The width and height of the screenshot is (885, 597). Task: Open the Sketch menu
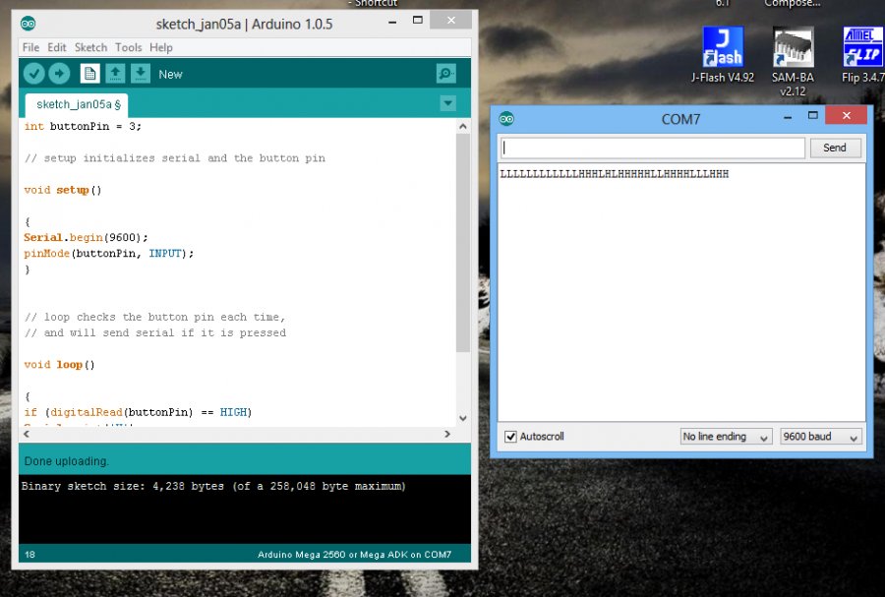click(90, 47)
